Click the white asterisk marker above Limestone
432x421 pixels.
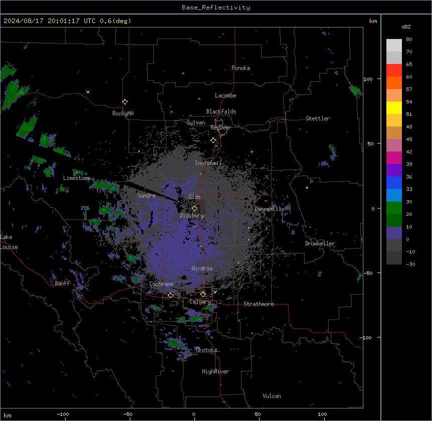click(77, 173)
